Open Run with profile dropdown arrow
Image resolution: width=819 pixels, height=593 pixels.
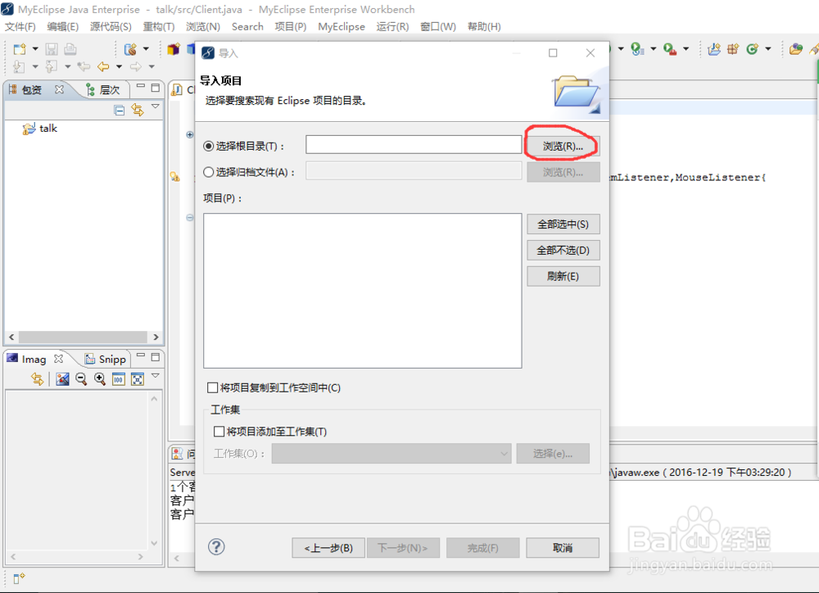pyautogui.click(x=653, y=49)
